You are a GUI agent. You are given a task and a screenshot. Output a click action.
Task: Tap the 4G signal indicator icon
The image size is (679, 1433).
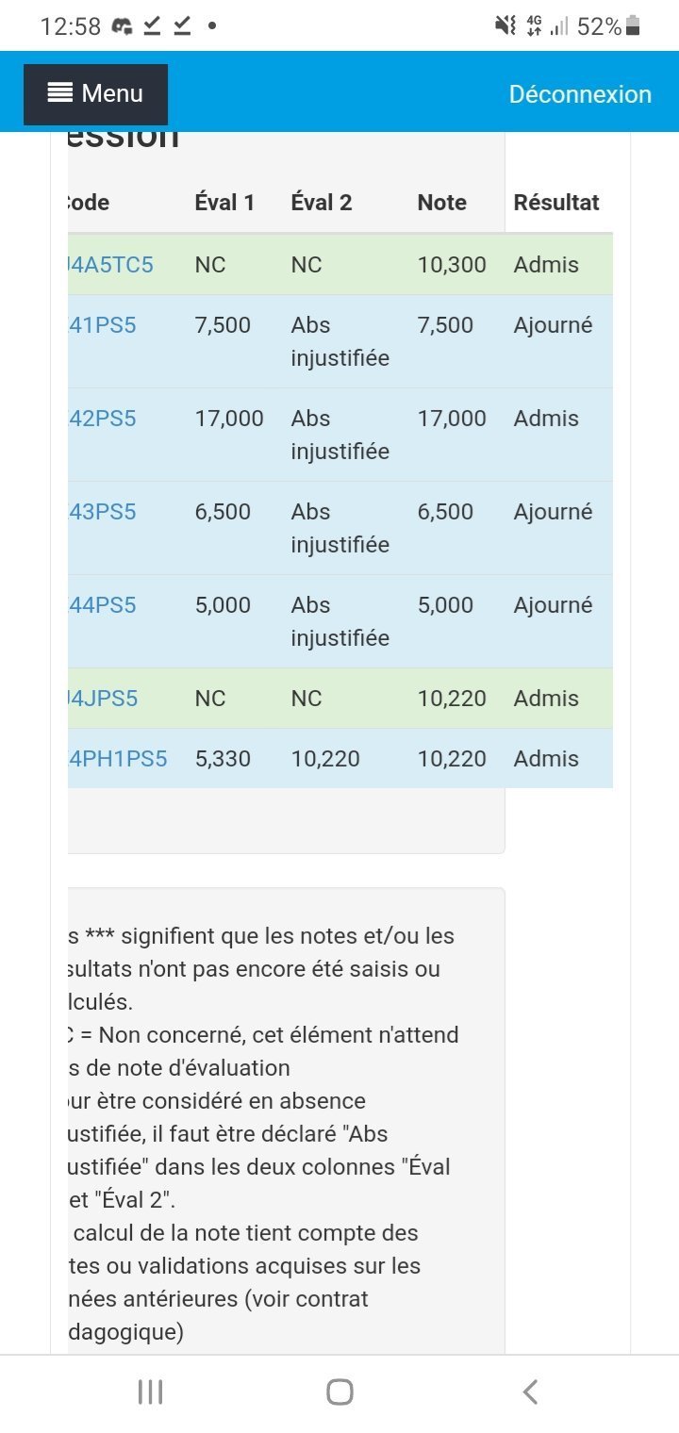click(534, 26)
